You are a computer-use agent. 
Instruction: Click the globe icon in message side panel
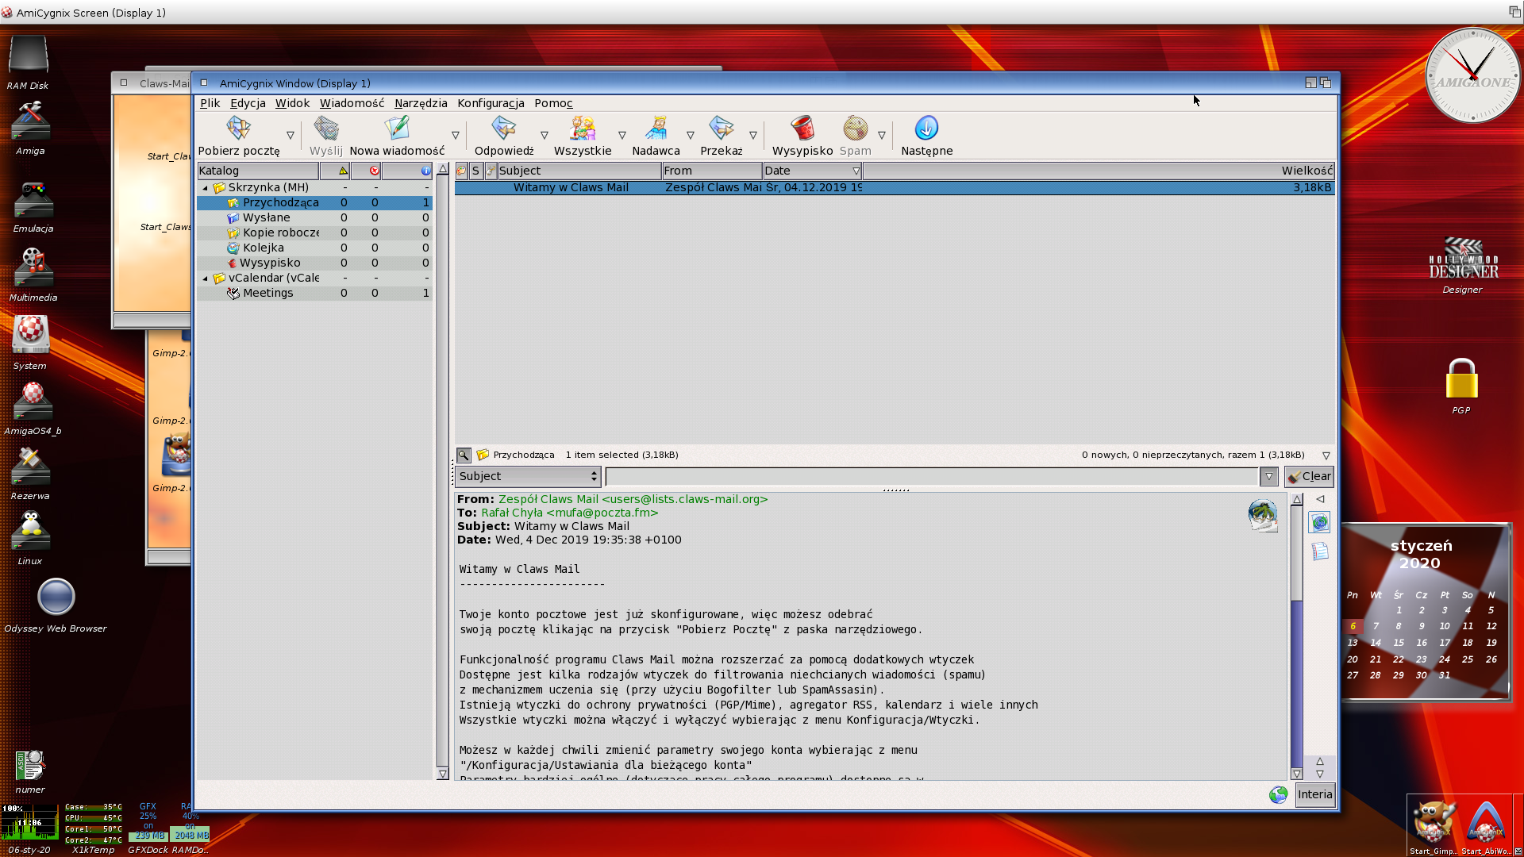point(1319,523)
